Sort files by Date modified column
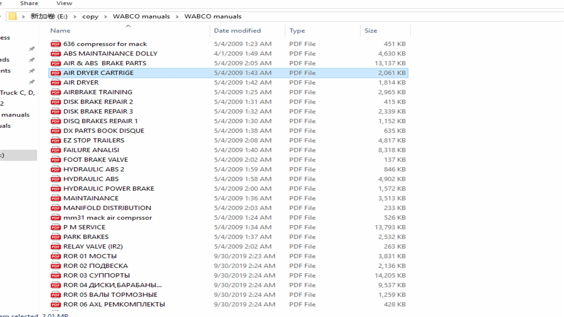 click(x=237, y=31)
